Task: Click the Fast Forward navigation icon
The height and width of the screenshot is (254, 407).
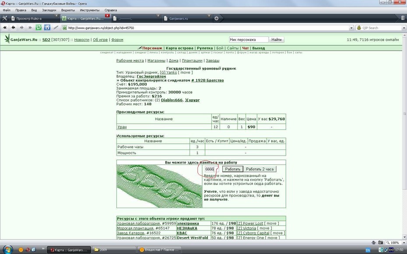Action: tap(30, 28)
